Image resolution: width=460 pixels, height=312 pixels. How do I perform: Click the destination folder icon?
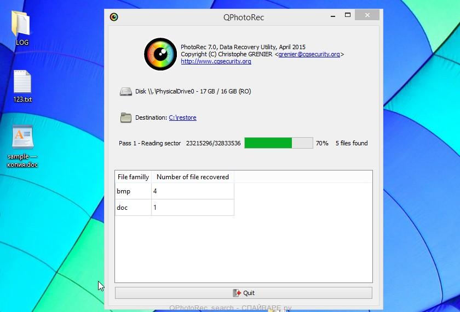(126, 117)
